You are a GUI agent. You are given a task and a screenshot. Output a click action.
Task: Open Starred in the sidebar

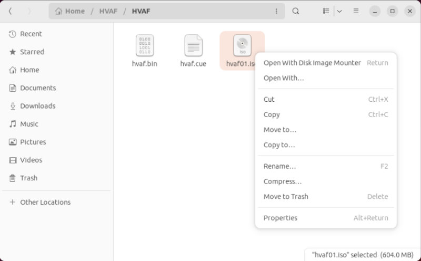click(56, 52)
